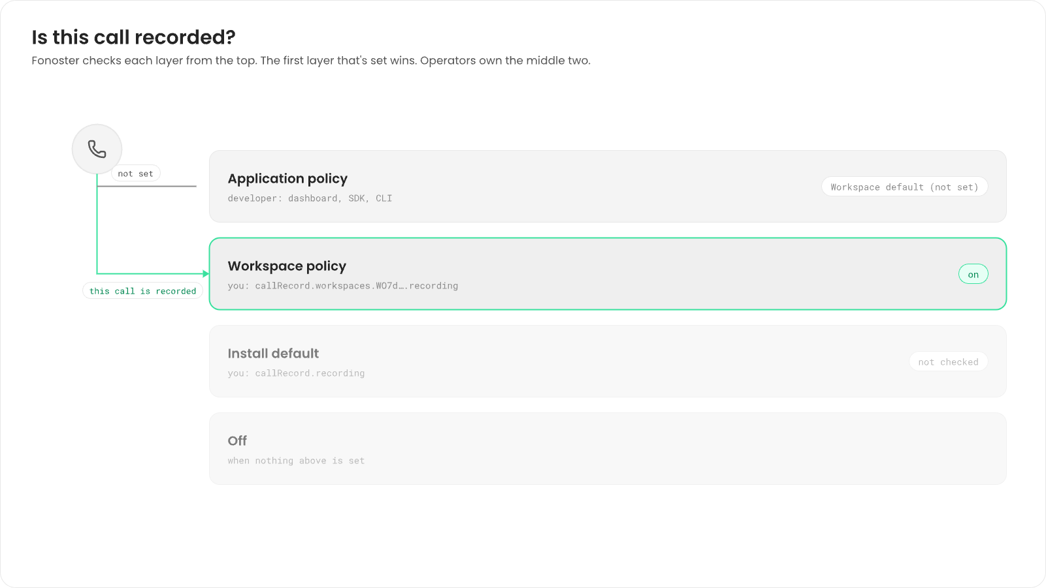Click the 'not set' label near phone

(x=136, y=174)
